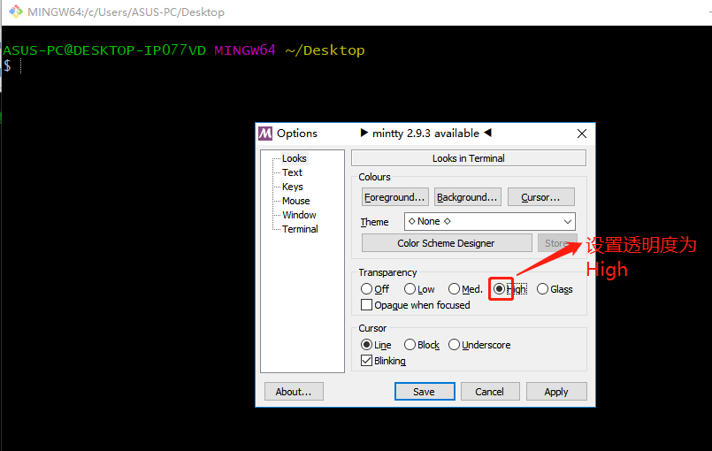Screen dimensions: 712x451
Task: Click the Git Bash icon in title bar
Action: click(x=15, y=12)
